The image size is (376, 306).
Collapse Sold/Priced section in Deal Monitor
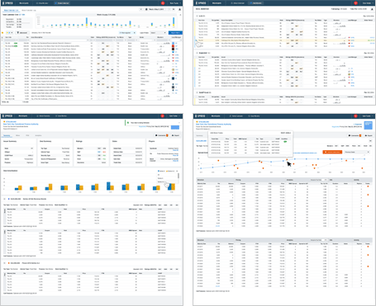tap(197, 92)
